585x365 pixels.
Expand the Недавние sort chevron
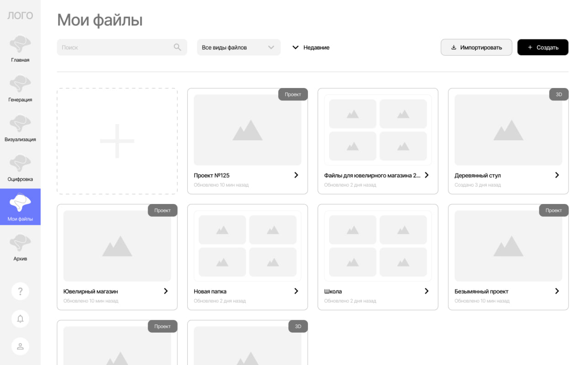[295, 47]
